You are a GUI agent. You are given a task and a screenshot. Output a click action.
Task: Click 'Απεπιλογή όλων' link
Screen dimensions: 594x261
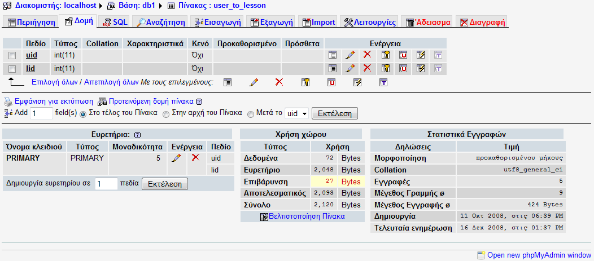tap(112, 82)
